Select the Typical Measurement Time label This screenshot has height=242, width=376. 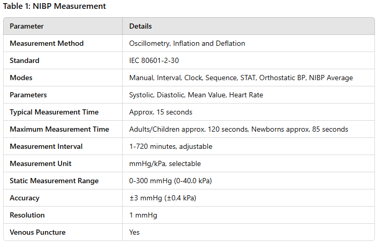pyautogui.click(x=54, y=112)
